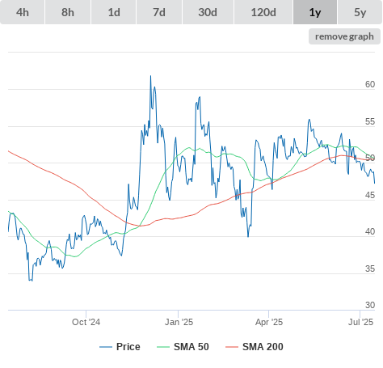Screen dimensions: 383x368
Task: Switch to the 5y range tab
Action: (x=360, y=12)
